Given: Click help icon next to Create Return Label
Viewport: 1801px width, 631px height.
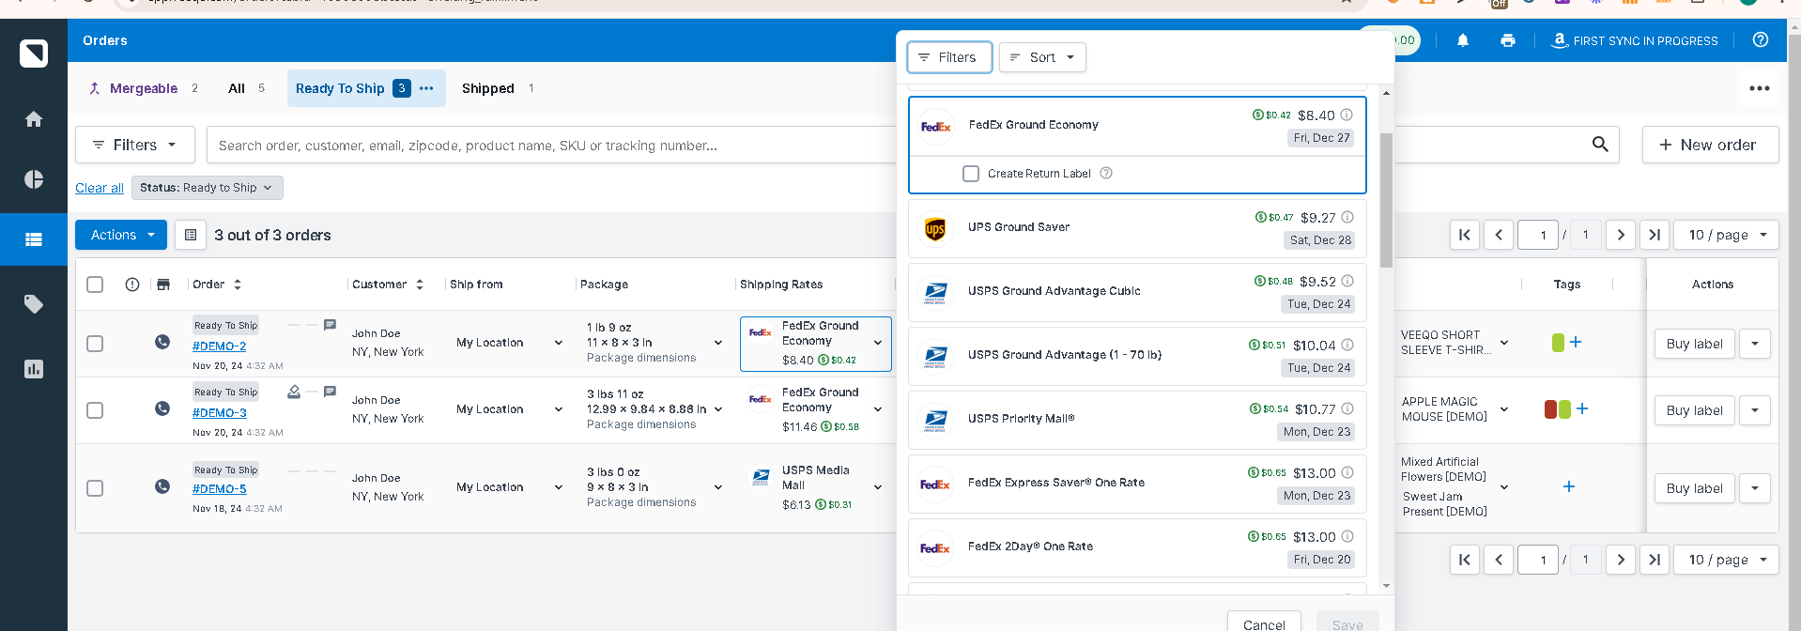Looking at the screenshot, I should tap(1106, 173).
